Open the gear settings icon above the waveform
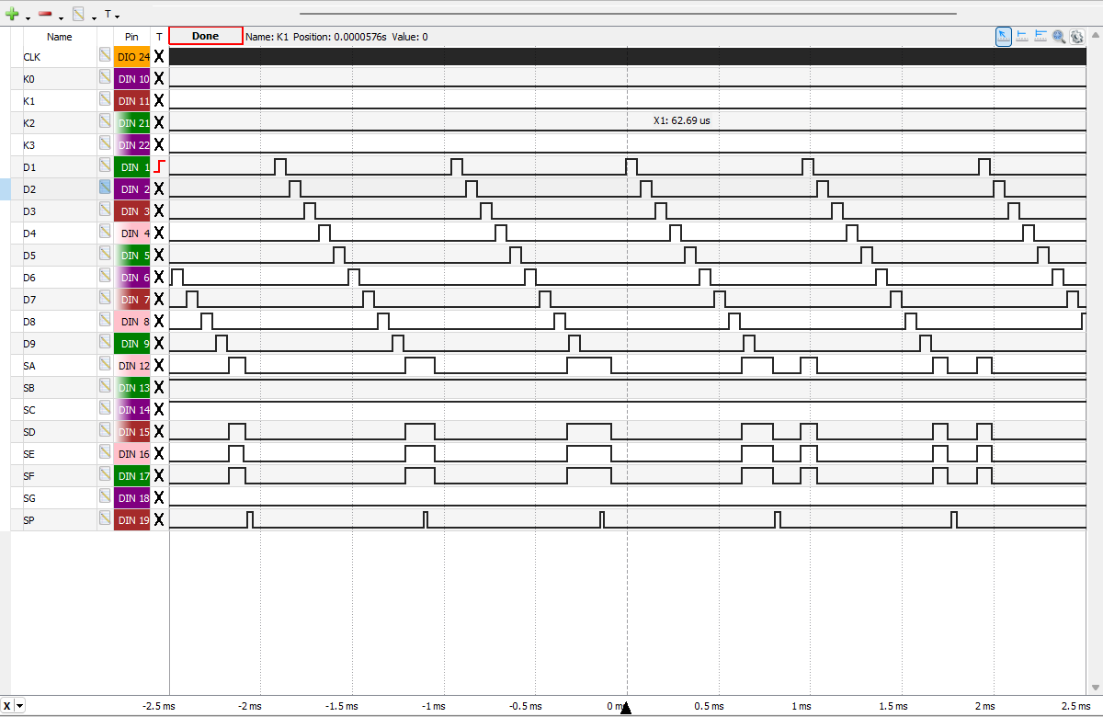 1077,37
